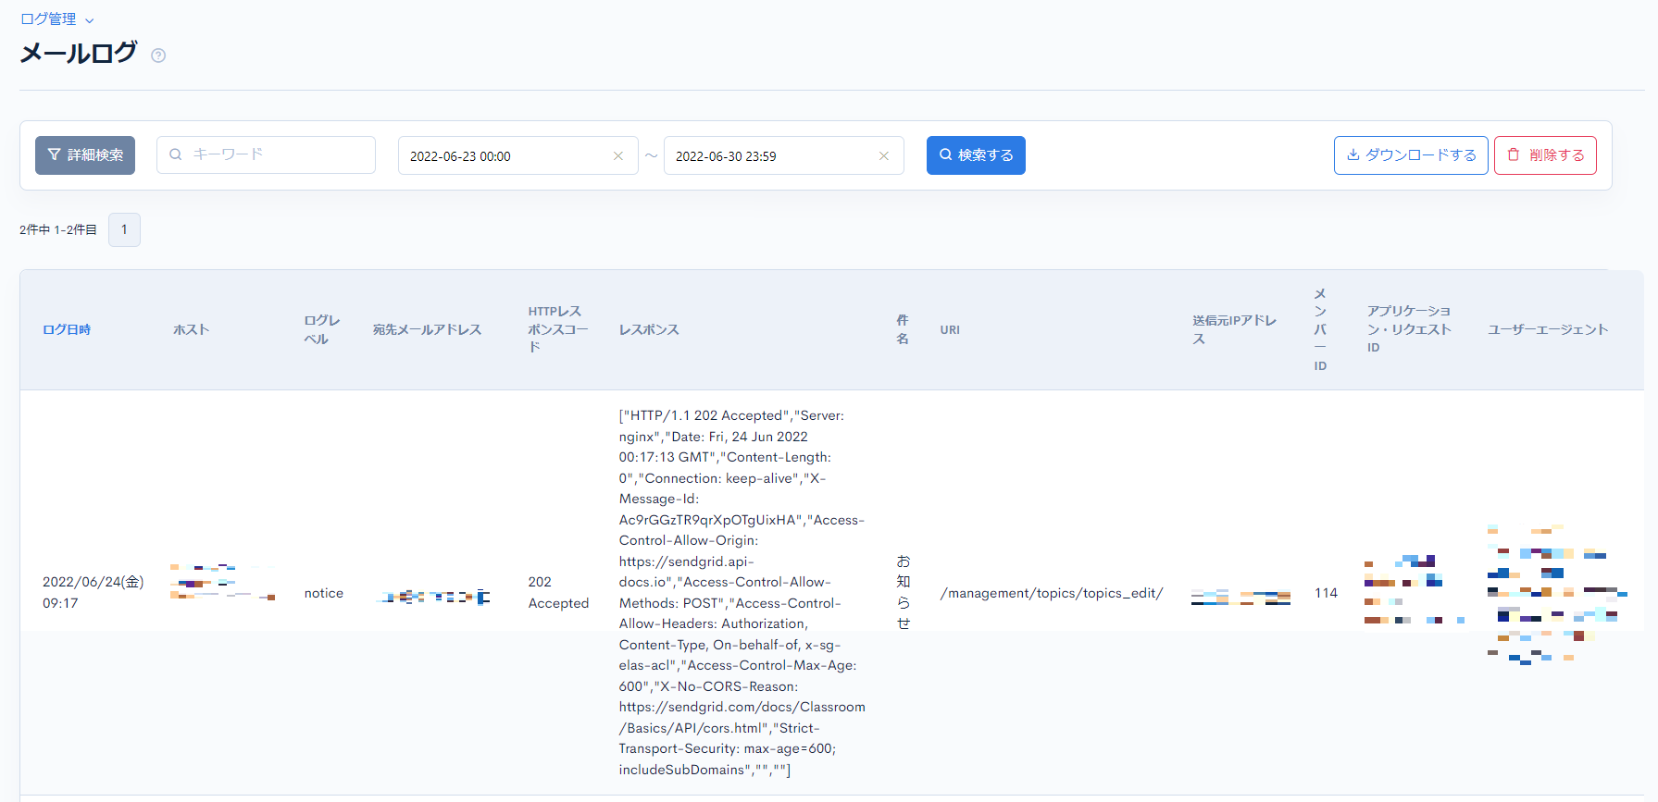
Task: Sort by ログ日時 column header
Action: pos(67,329)
